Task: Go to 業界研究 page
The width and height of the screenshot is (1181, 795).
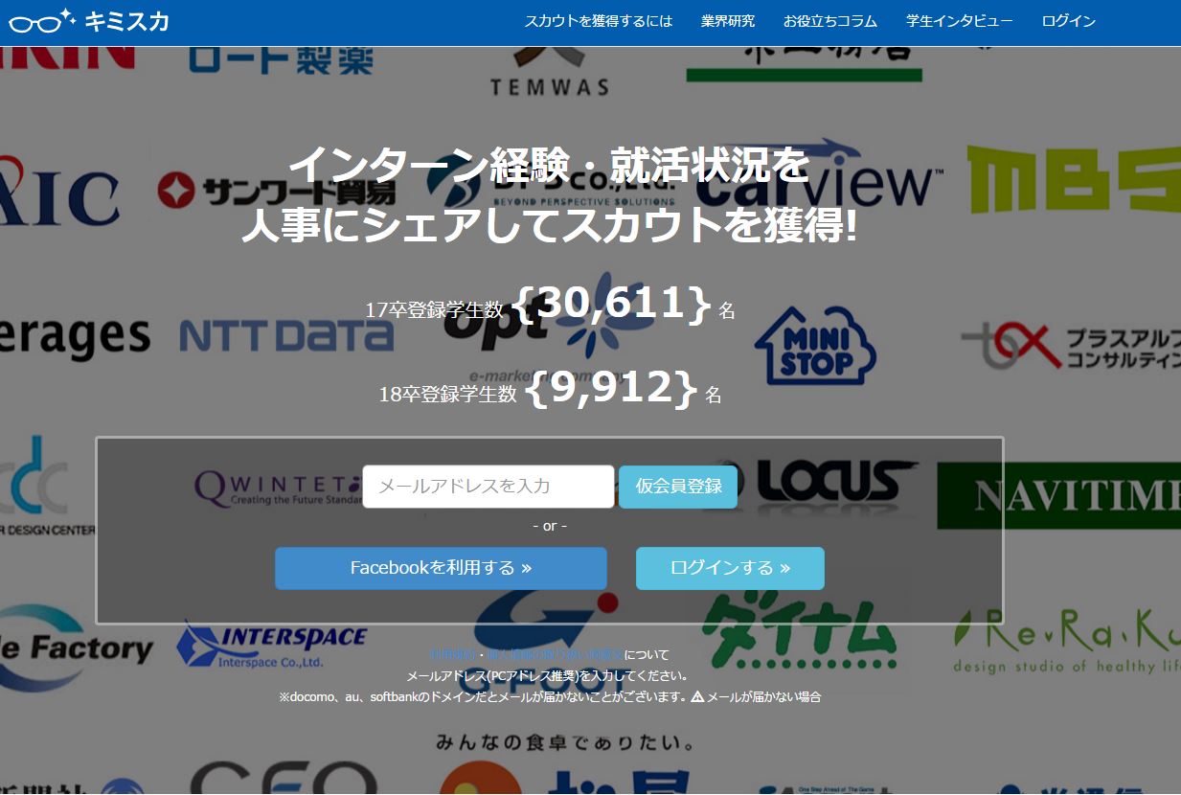Action: [728, 21]
